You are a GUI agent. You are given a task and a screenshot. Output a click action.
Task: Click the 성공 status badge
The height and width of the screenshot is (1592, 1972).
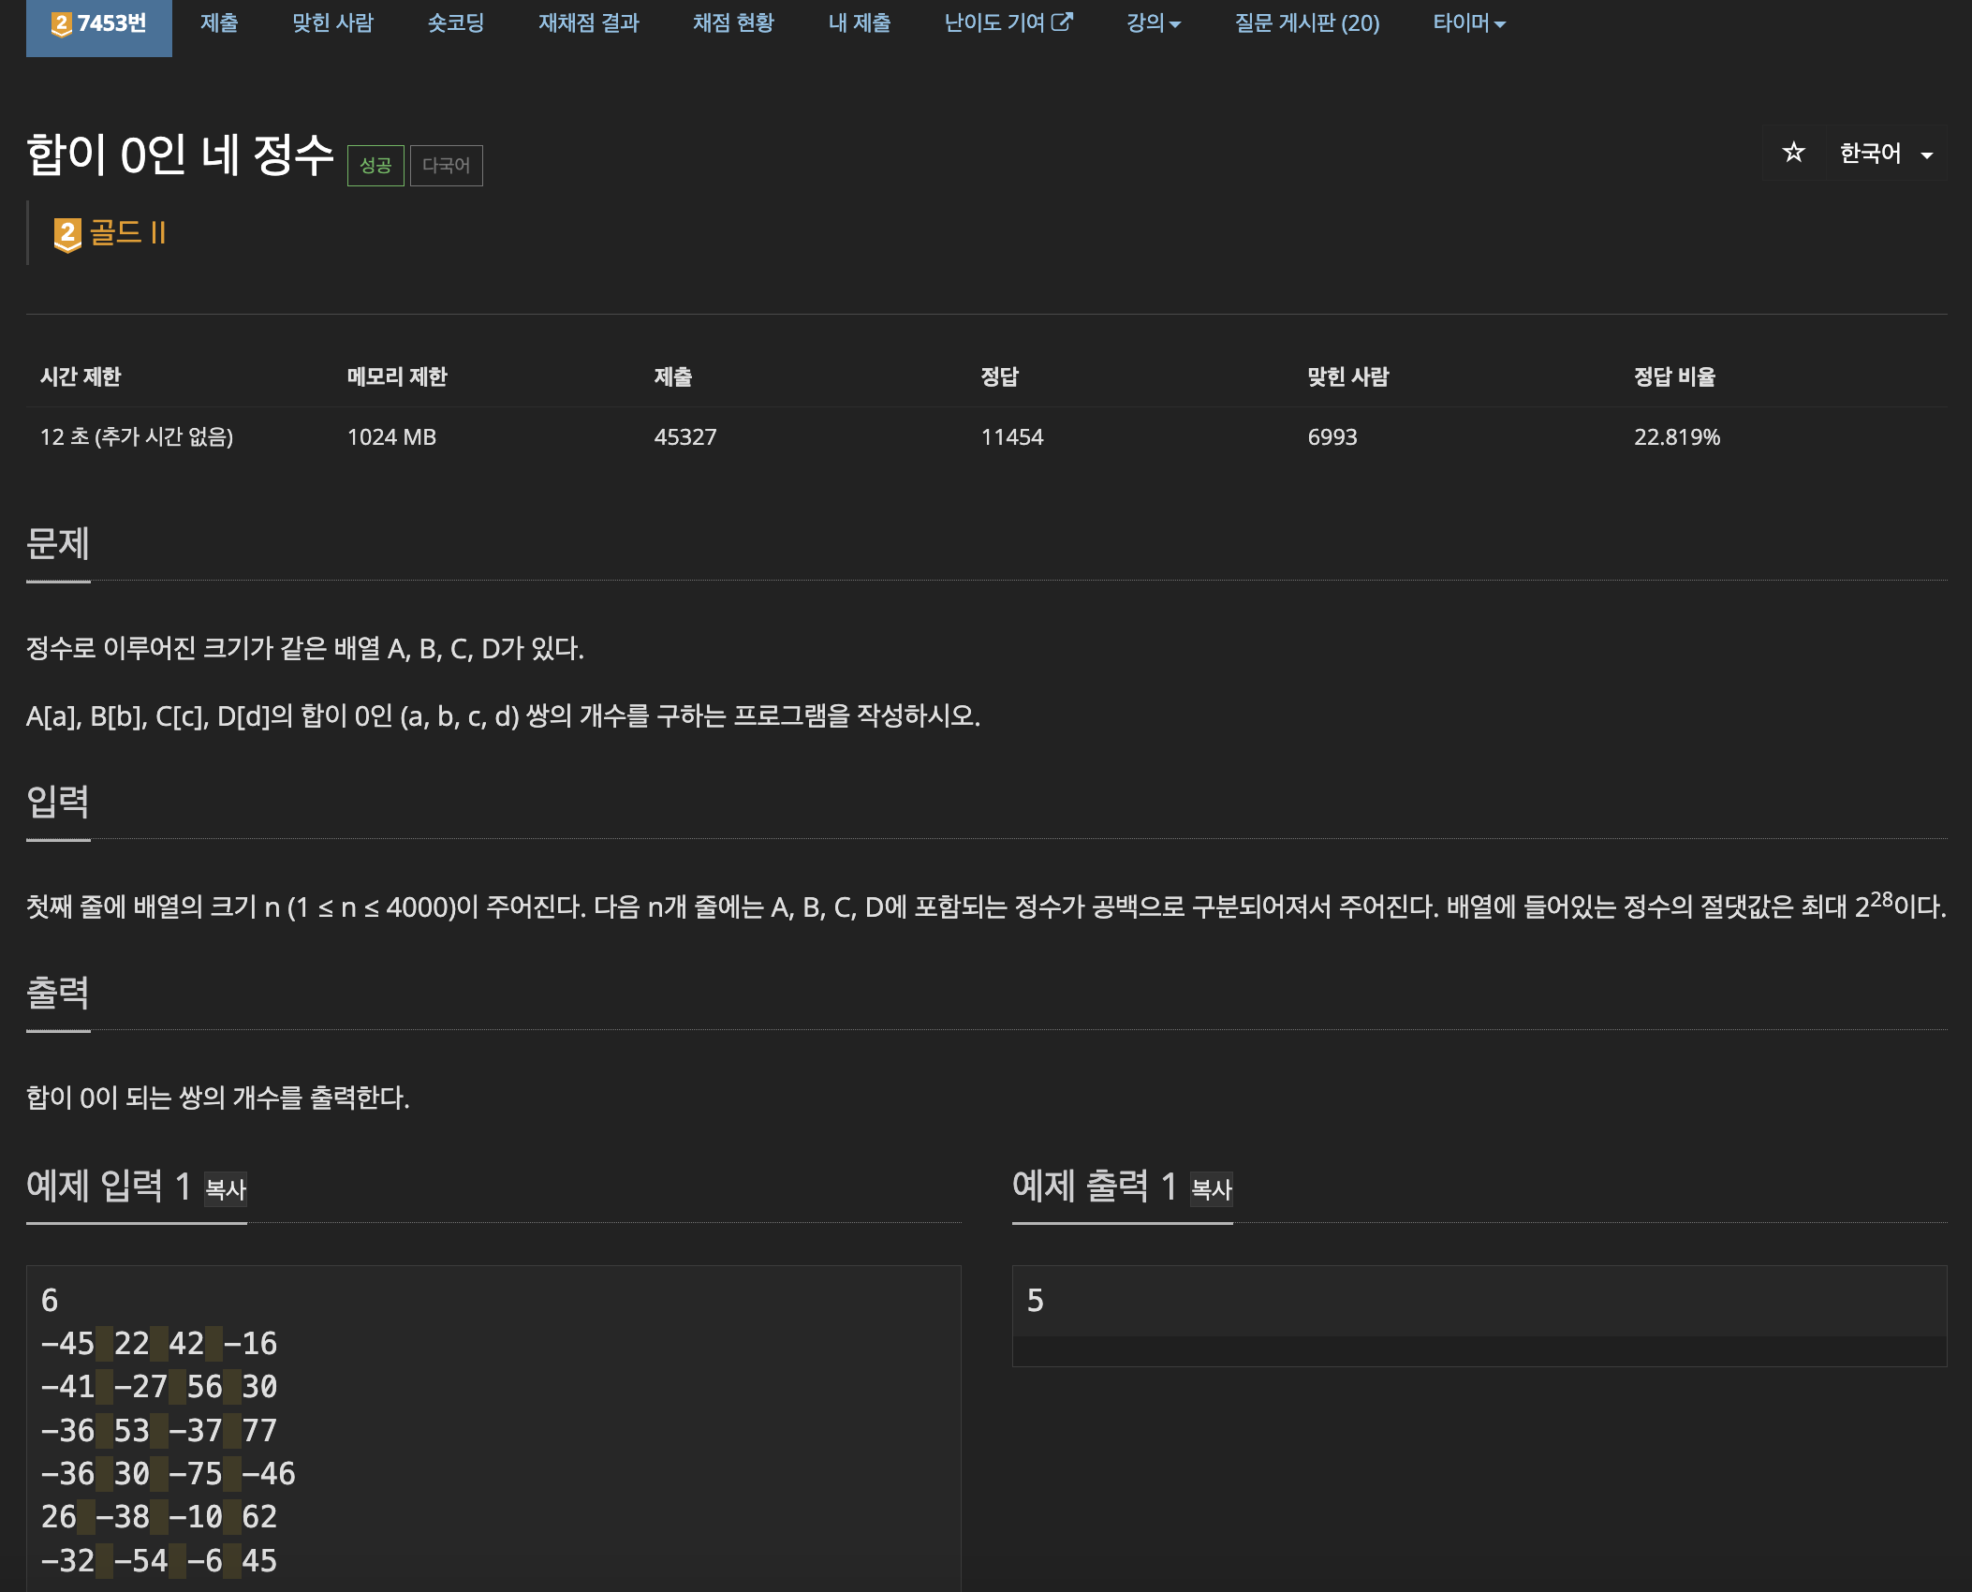point(375,166)
